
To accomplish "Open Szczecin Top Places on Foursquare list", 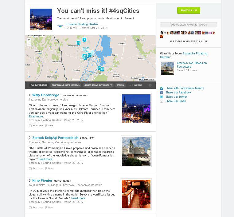I will (x=192, y=65).
